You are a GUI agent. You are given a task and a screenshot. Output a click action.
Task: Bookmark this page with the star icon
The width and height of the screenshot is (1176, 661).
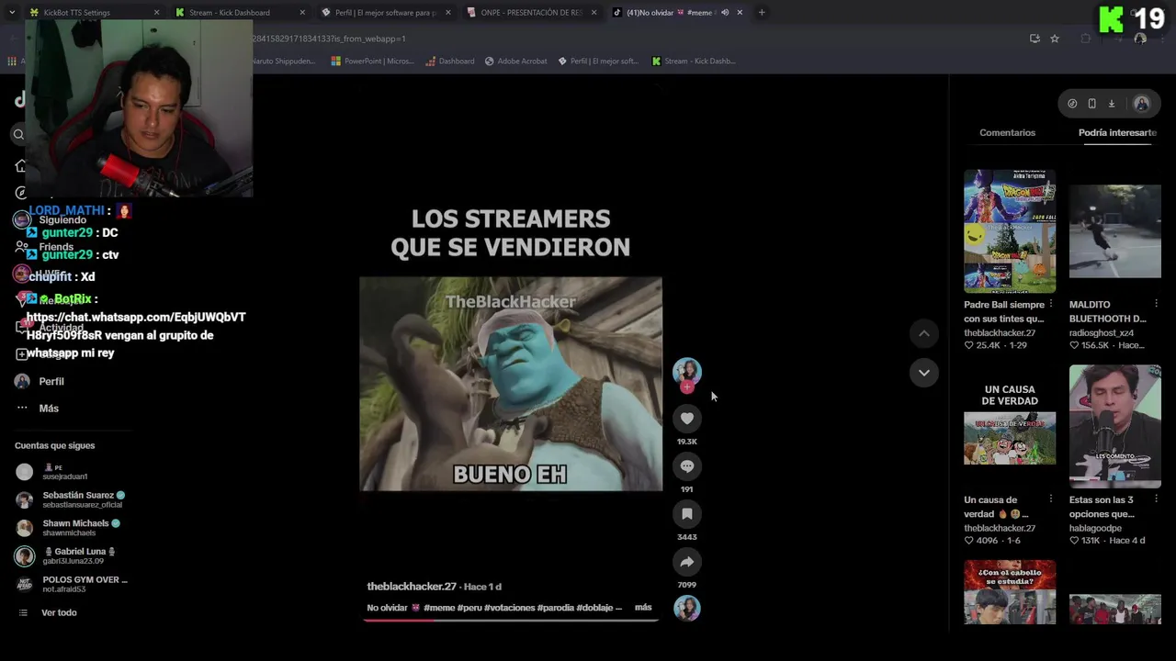point(1055,39)
